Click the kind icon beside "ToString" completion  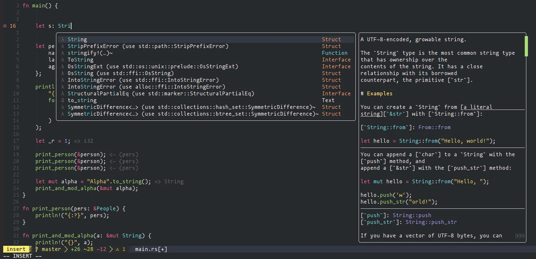[x=63, y=60]
